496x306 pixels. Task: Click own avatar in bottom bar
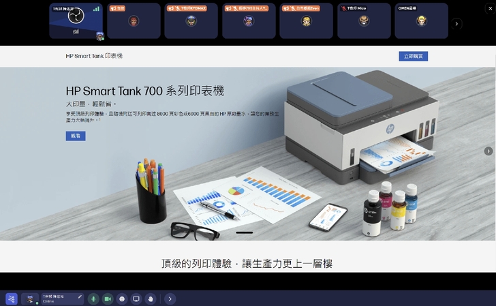31,299
